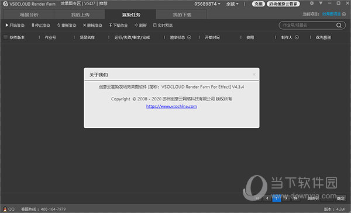This screenshot has height=213, width=351.
Task: Click the 开始时间 column header
Action: [x=212, y=37]
